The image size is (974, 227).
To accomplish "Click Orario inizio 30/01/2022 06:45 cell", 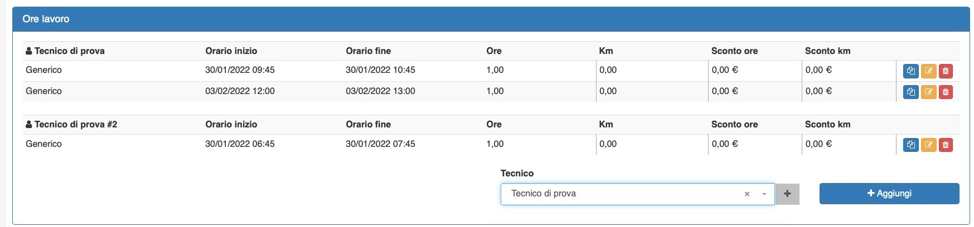I will click(240, 144).
